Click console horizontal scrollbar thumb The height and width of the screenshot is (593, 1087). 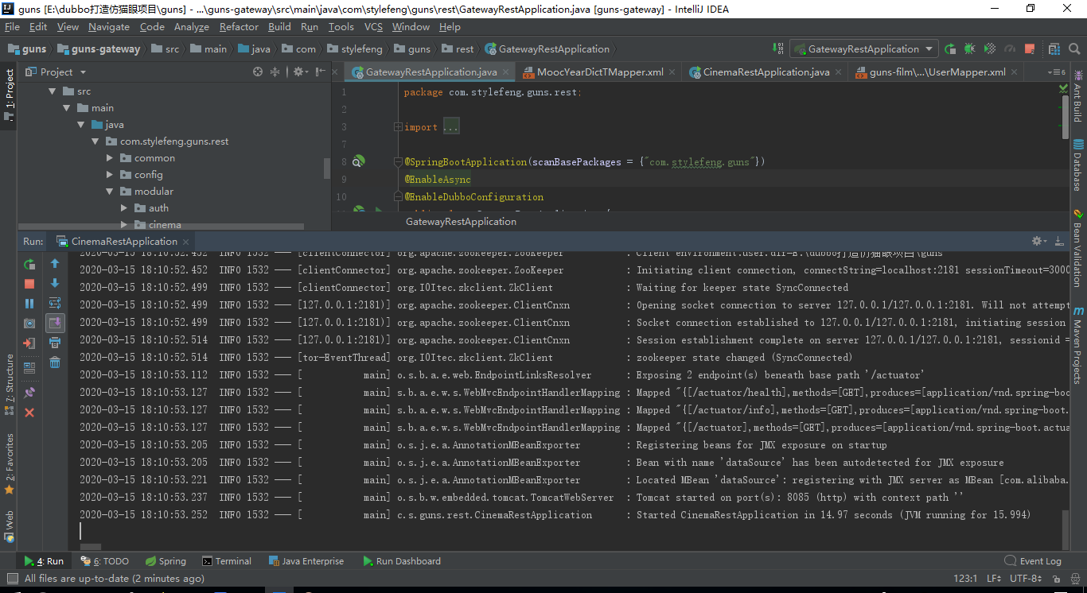[91, 547]
